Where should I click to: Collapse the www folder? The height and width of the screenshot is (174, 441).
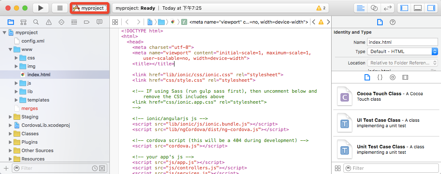click(x=11, y=49)
